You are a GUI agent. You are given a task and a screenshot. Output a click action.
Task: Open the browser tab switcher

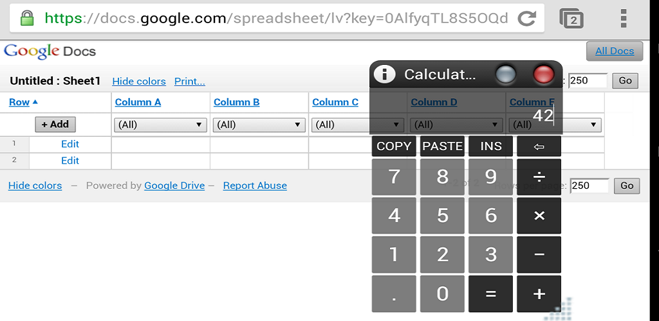point(571,19)
